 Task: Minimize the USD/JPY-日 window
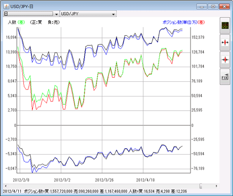202,7
